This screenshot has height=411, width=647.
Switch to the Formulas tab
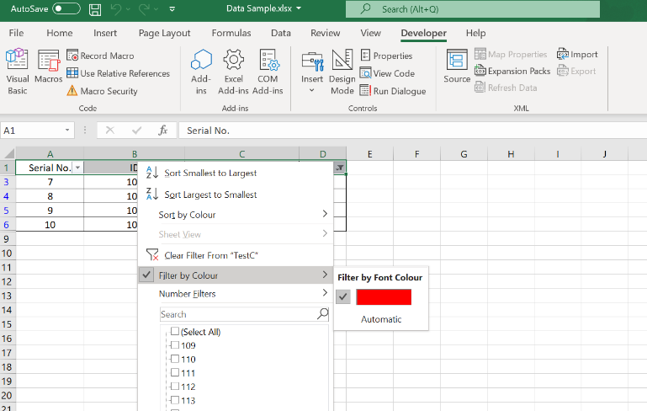coord(231,33)
